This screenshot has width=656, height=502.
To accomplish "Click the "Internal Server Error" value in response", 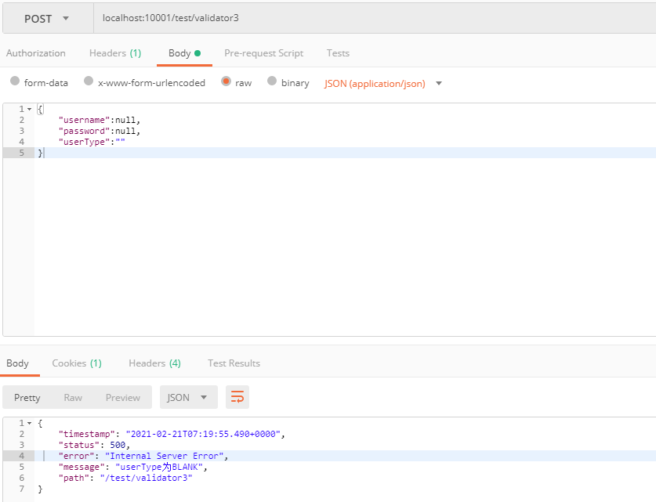I will click(164, 456).
